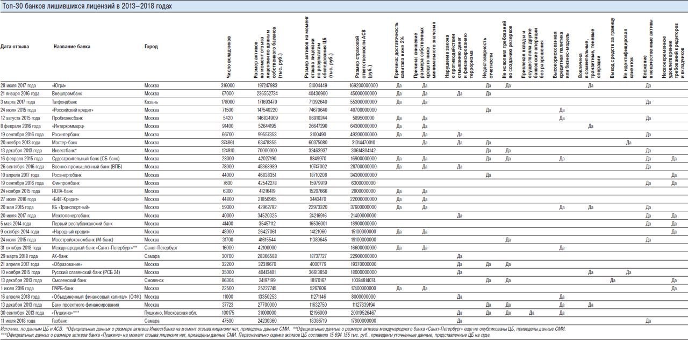Click asset value 146824909
The width and height of the screenshot is (688, 340).
pos(267,117)
